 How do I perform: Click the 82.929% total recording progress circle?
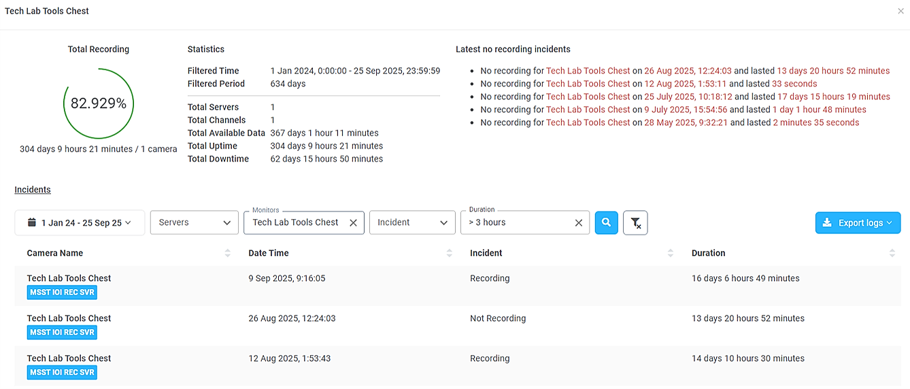pyautogui.click(x=99, y=103)
